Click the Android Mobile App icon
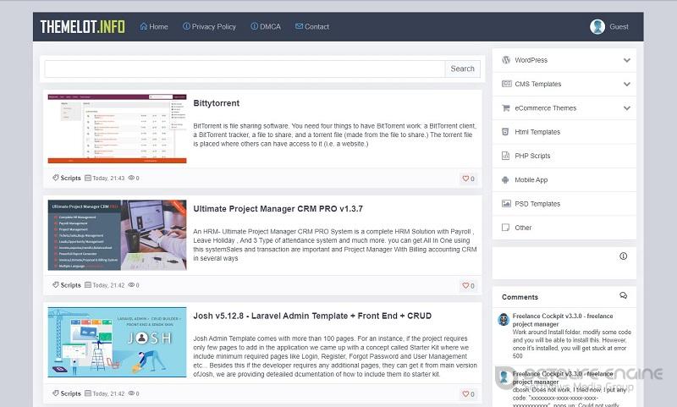Viewport: 677px width, 407px height. click(x=505, y=180)
